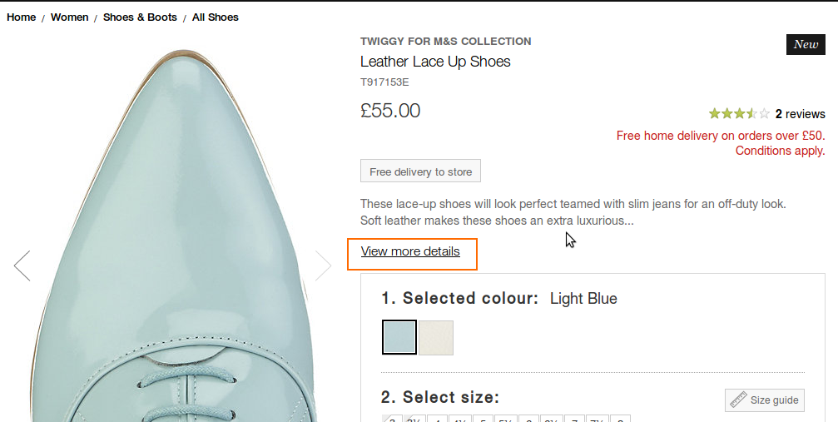Image resolution: width=838 pixels, height=422 pixels.
Task: Show the next product image
Action: [324, 266]
